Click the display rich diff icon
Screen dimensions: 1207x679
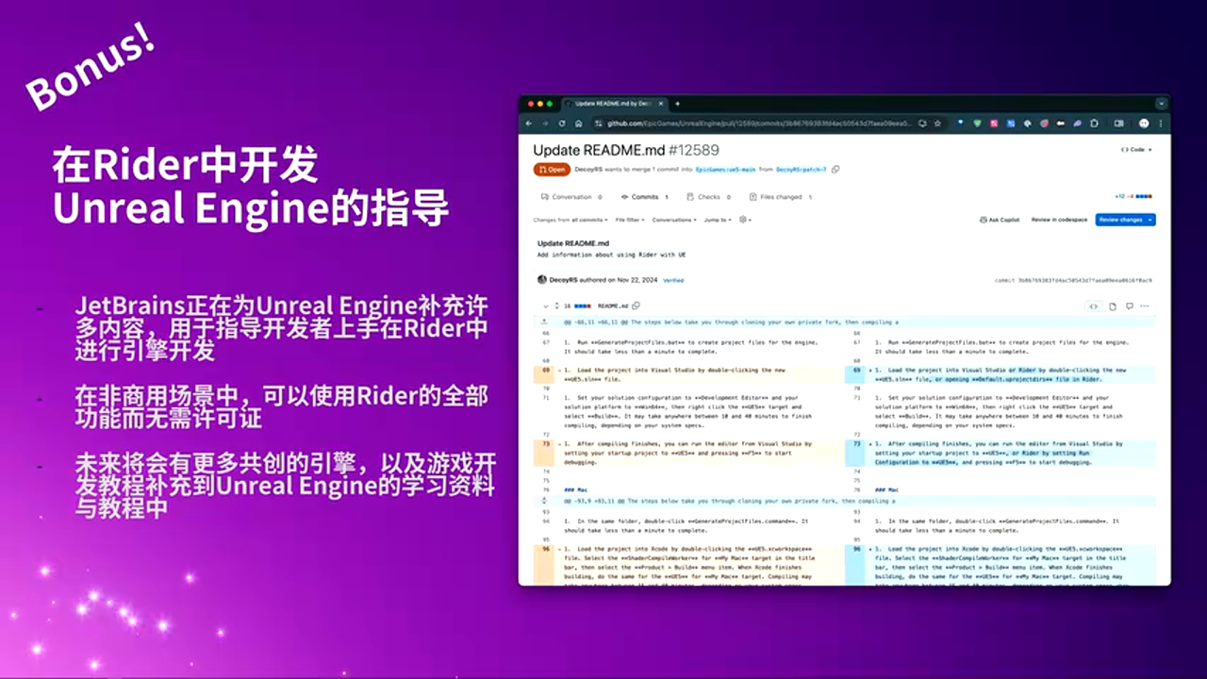[x=1113, y=306]
